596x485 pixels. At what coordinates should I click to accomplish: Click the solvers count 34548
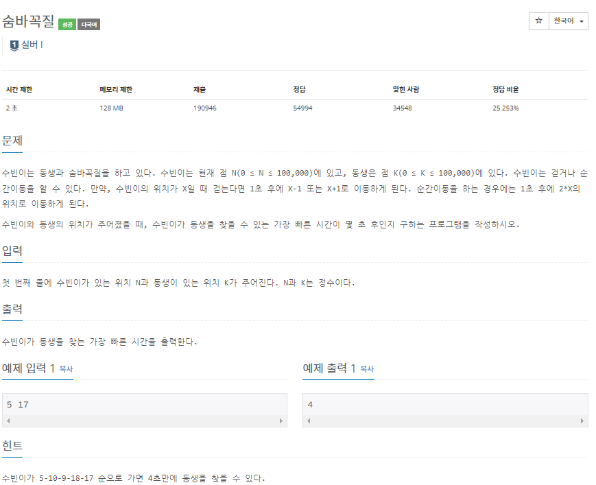(402, 108)
